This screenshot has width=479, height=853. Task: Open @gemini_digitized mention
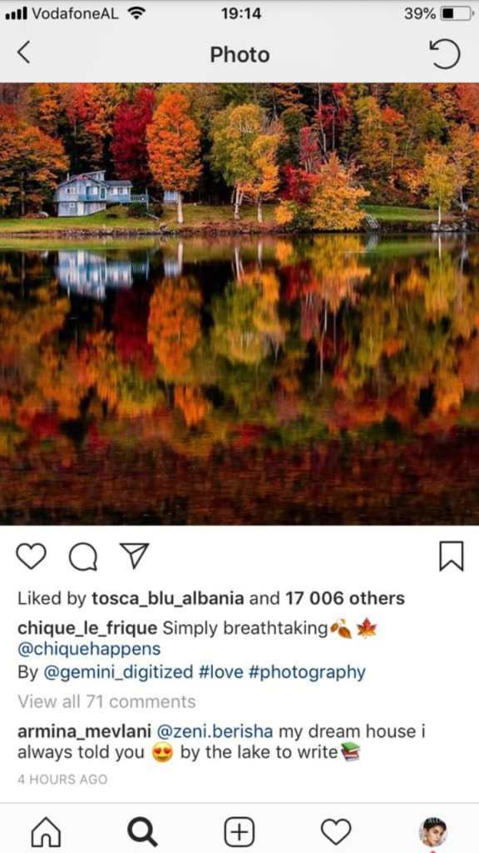(x=117, y=672)
